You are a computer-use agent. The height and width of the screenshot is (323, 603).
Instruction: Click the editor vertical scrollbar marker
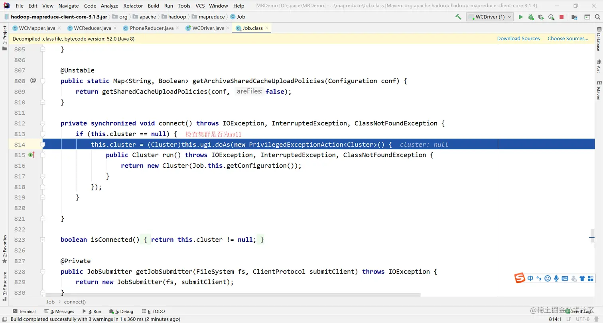(x=592, y=237)
